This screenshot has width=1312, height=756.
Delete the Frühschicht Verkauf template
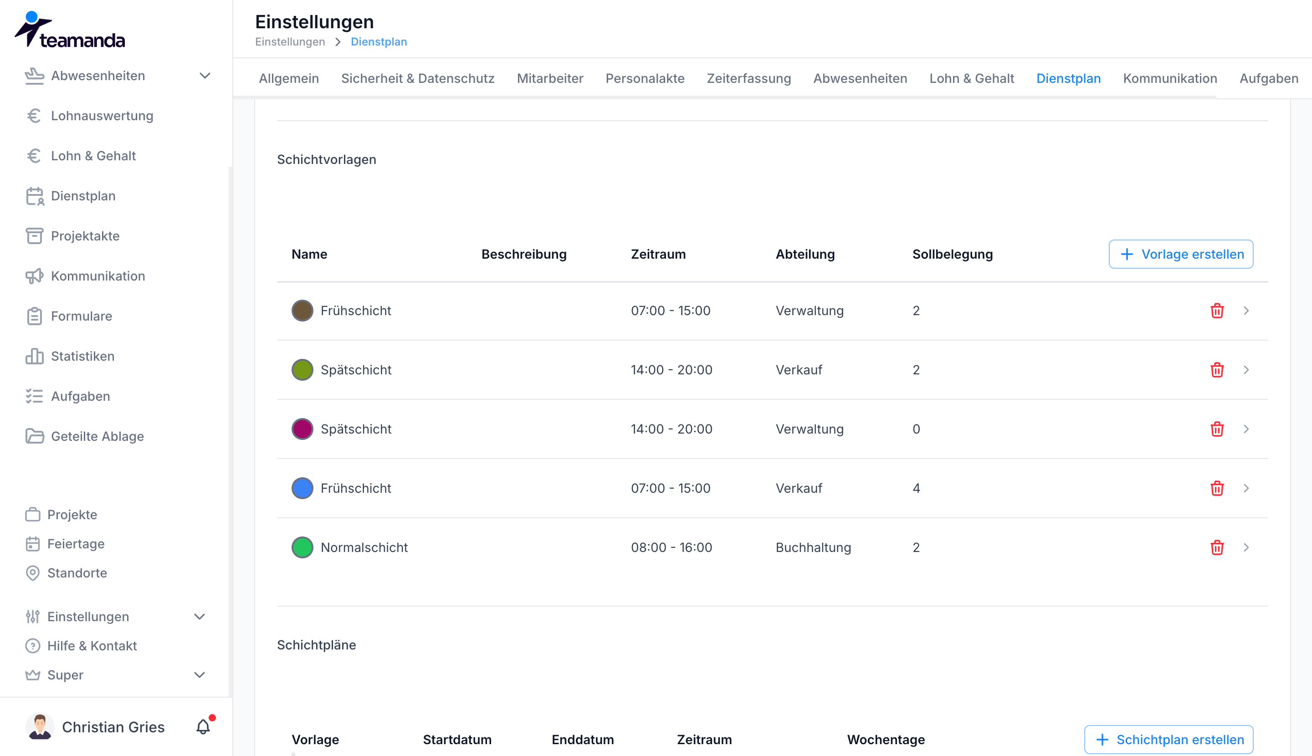pyautogui.click(x=1217, y=488)
